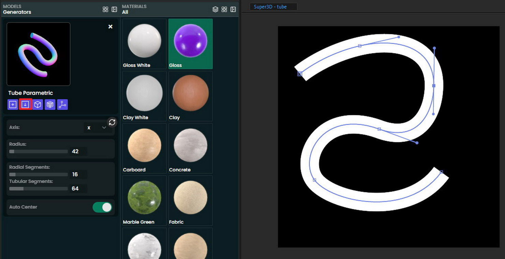
Task: Select the path start vertex at the left end
Action: (300, 74)
